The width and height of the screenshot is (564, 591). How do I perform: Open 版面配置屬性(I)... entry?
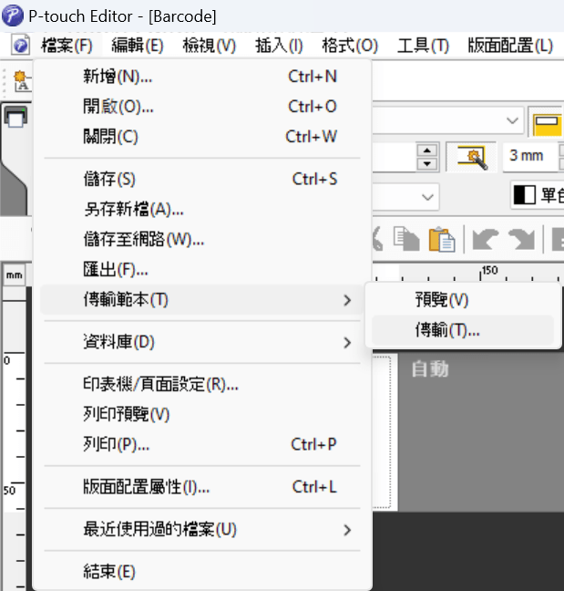click(x=201, y=487)
